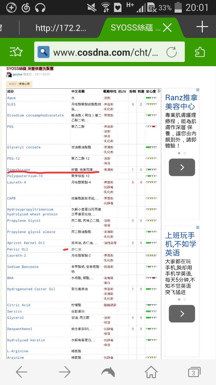Open Propylene glycol oleate link
Screen dimensions: 216x385
[31, 232]
